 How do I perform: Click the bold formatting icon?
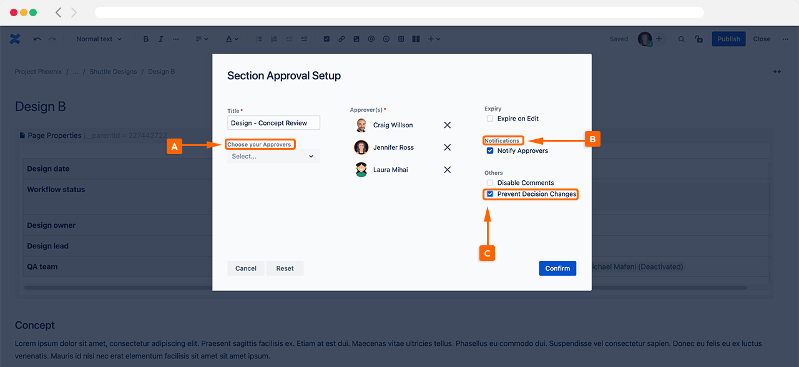click(146, 39)
